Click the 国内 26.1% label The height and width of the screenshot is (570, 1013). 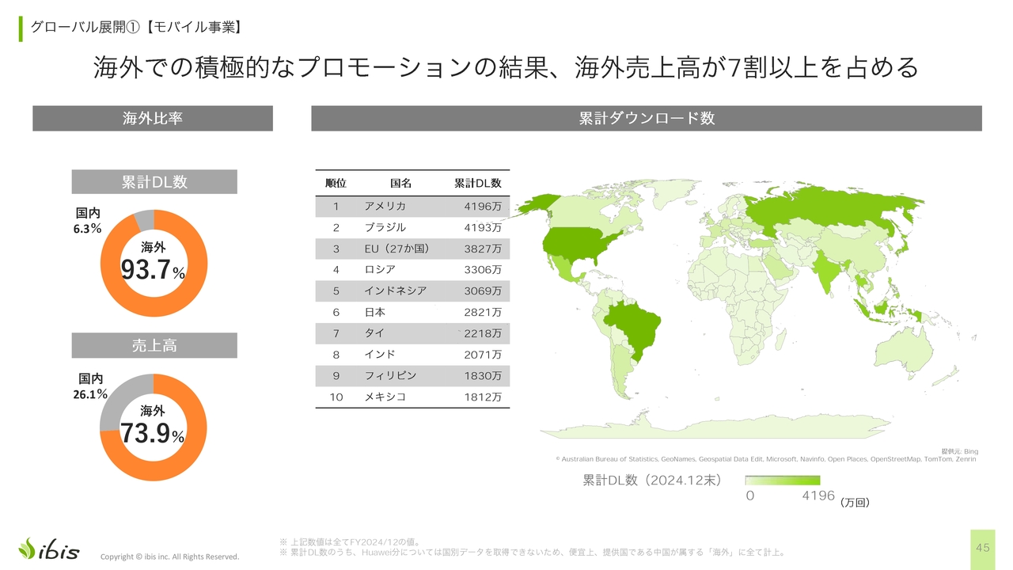tap(90, 386)
